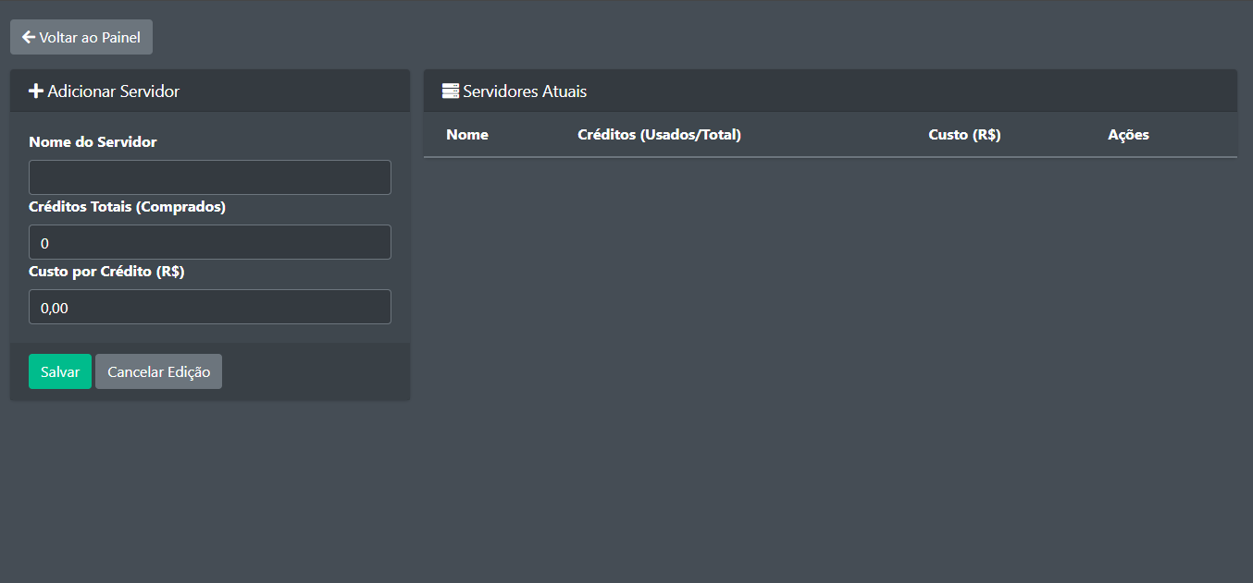Go back via Voltar ao Painel text
1253x583 pixels.
coord(90,38)
